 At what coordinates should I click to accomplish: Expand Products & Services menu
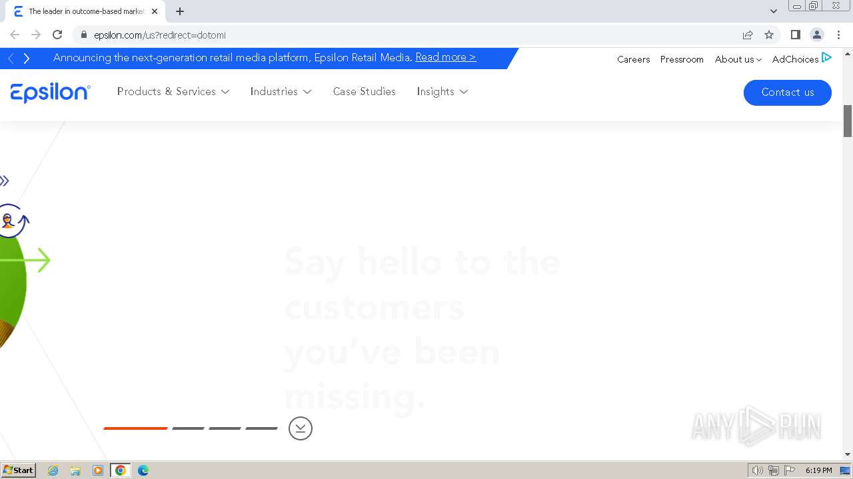[173, 92]
